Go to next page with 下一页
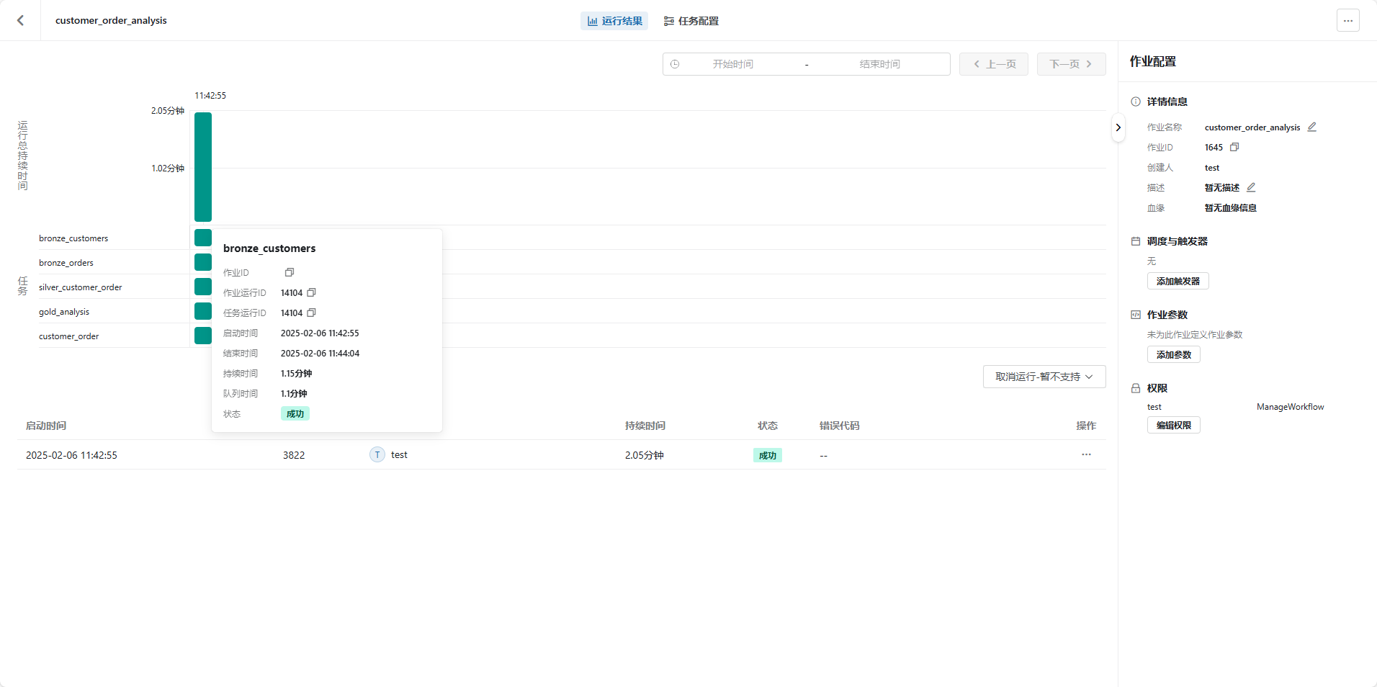 click(1071, 64)
